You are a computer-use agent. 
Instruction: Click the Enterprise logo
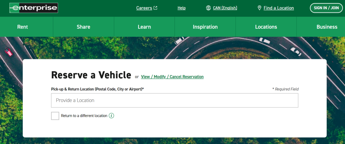(x=33, y=8)
